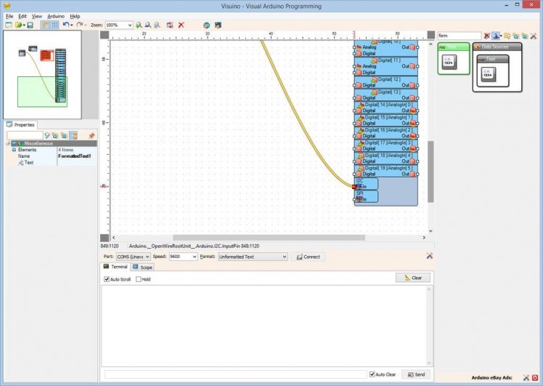Clear the component search filter with red X
Screen dimensions: 543x386
tap(487, 36)
